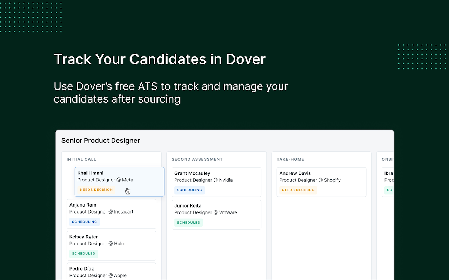
Task: Open Kelsey Ryter candidate card
Action: [x=111, y=246]
